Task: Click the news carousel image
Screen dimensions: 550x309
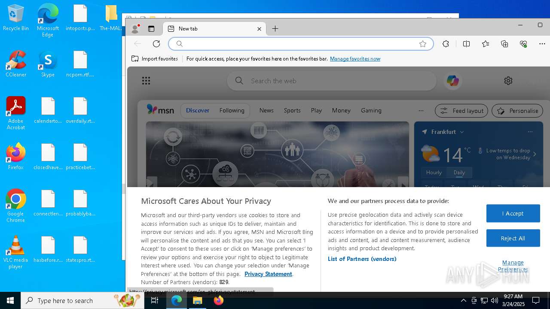Action: tap(278, 154)
